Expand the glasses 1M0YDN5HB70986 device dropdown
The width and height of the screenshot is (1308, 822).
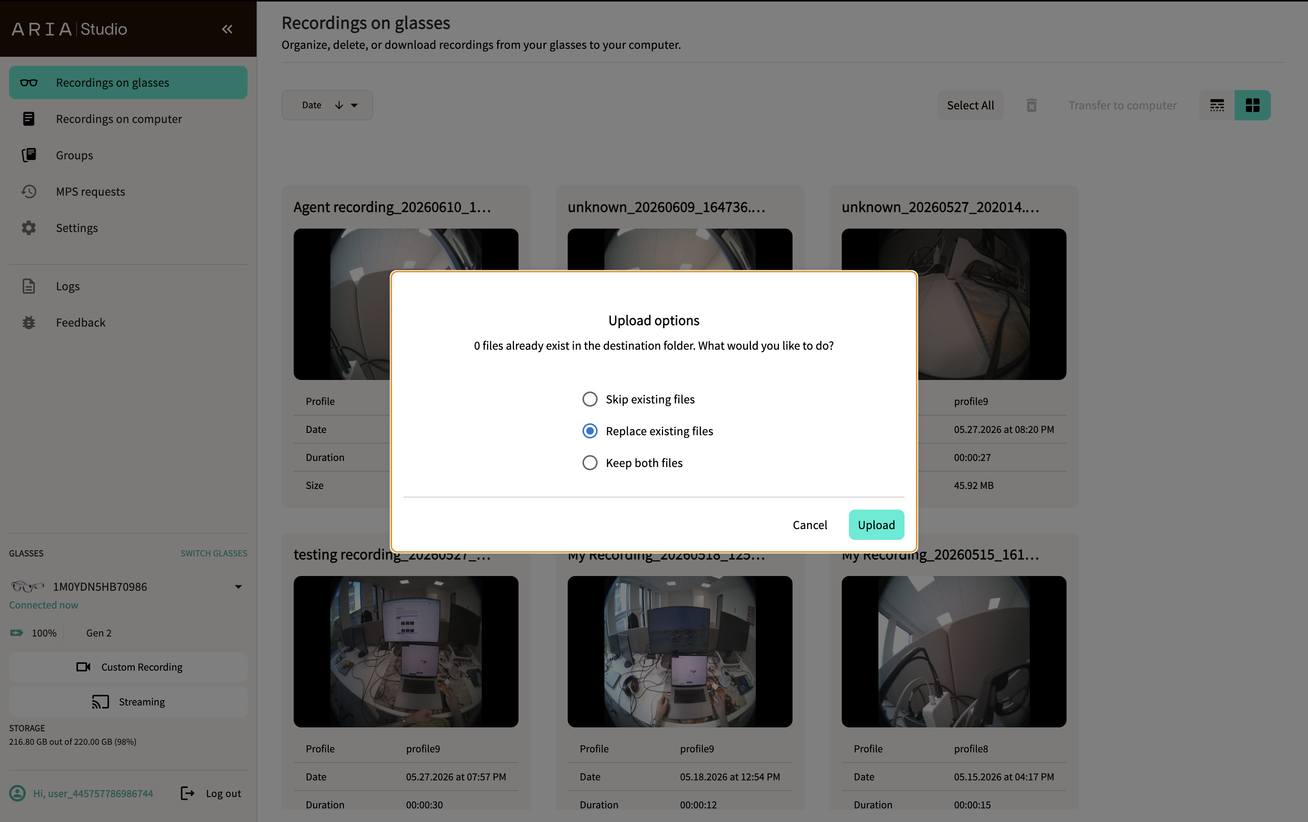pyautogui.click(x=238, y=587)
